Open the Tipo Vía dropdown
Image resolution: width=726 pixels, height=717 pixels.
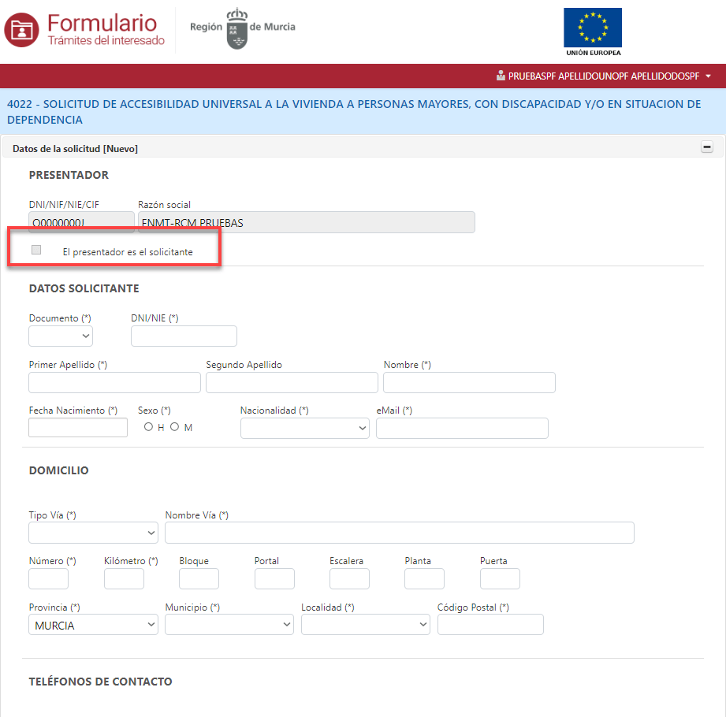93,533
